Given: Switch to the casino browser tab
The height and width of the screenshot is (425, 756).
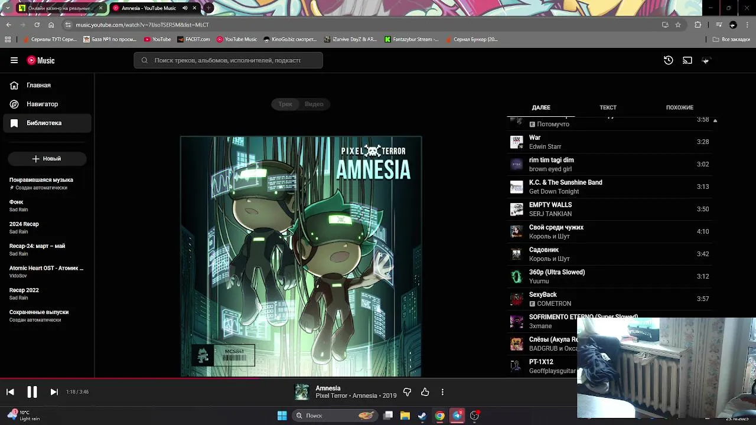Looking at the screenshot, I should pyautogui.click(x=60, y=8).
